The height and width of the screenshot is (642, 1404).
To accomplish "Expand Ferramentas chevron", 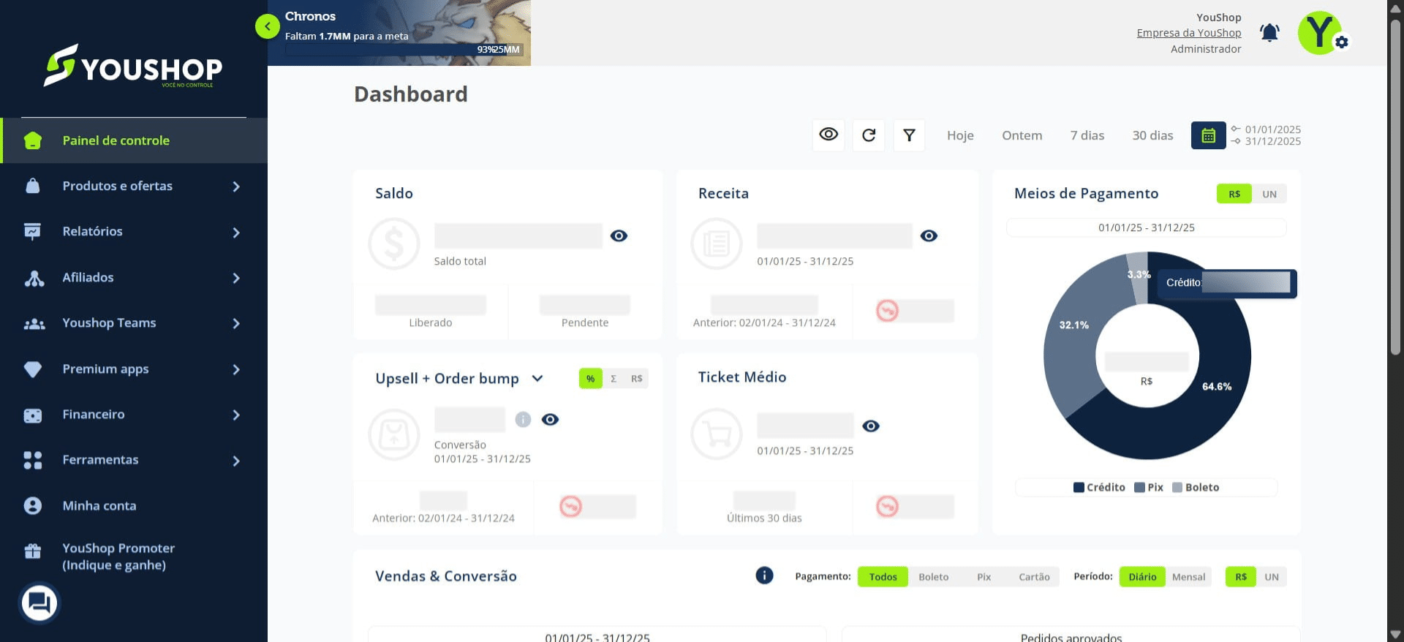I will [x=236, y=461].
